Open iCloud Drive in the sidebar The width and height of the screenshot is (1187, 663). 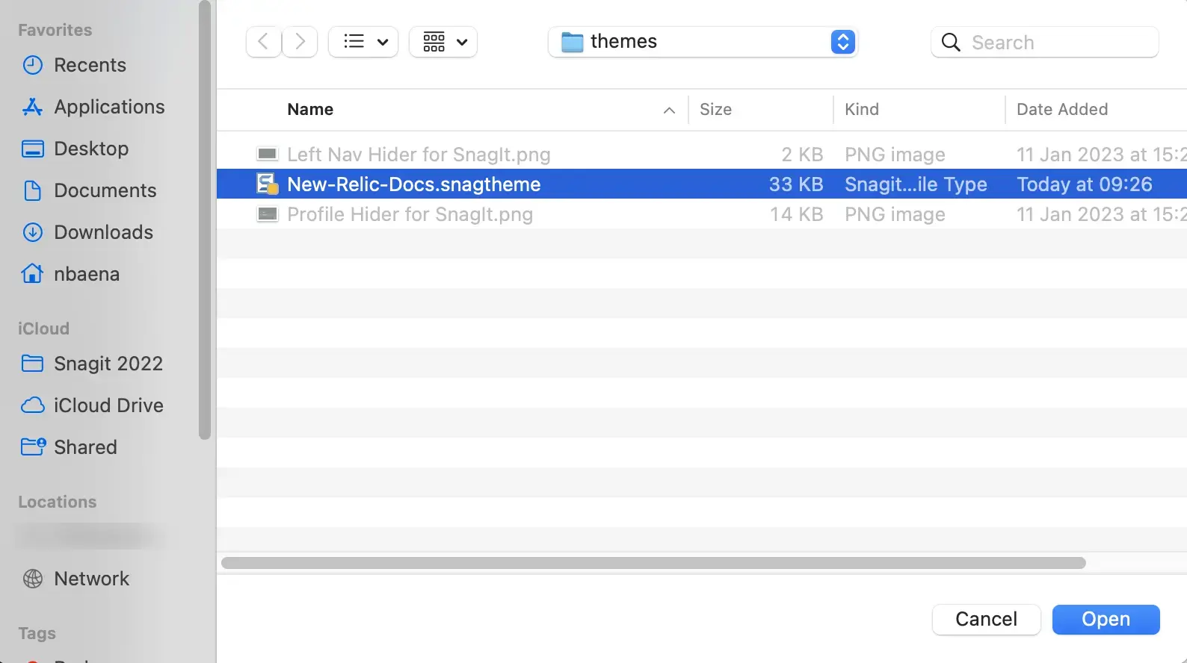(108, 405)
